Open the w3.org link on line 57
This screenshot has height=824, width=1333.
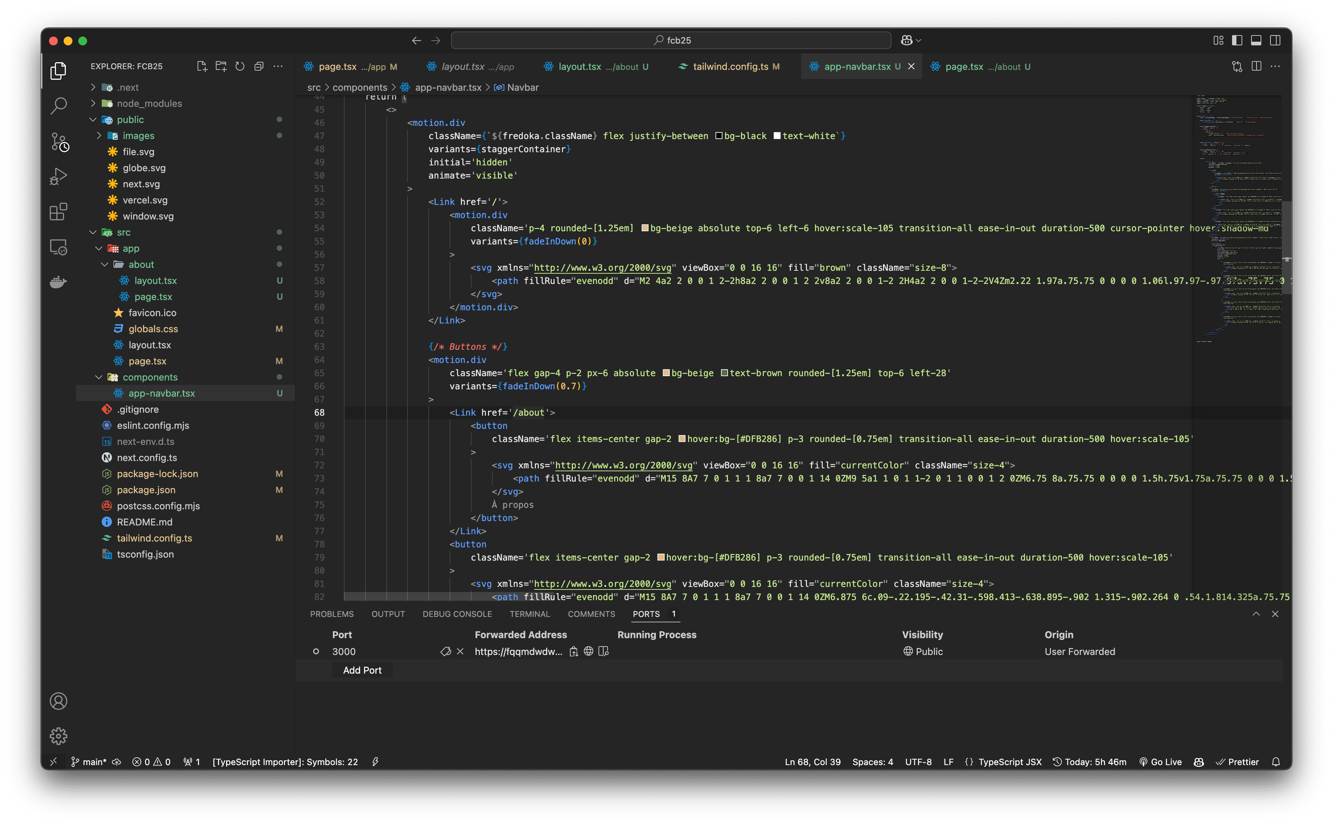602,267
